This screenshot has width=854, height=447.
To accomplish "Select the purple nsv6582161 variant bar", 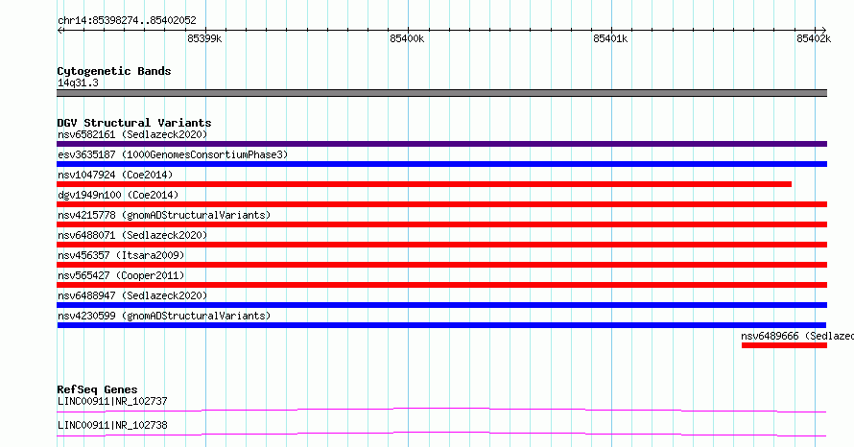I will (x=441, y=144).
